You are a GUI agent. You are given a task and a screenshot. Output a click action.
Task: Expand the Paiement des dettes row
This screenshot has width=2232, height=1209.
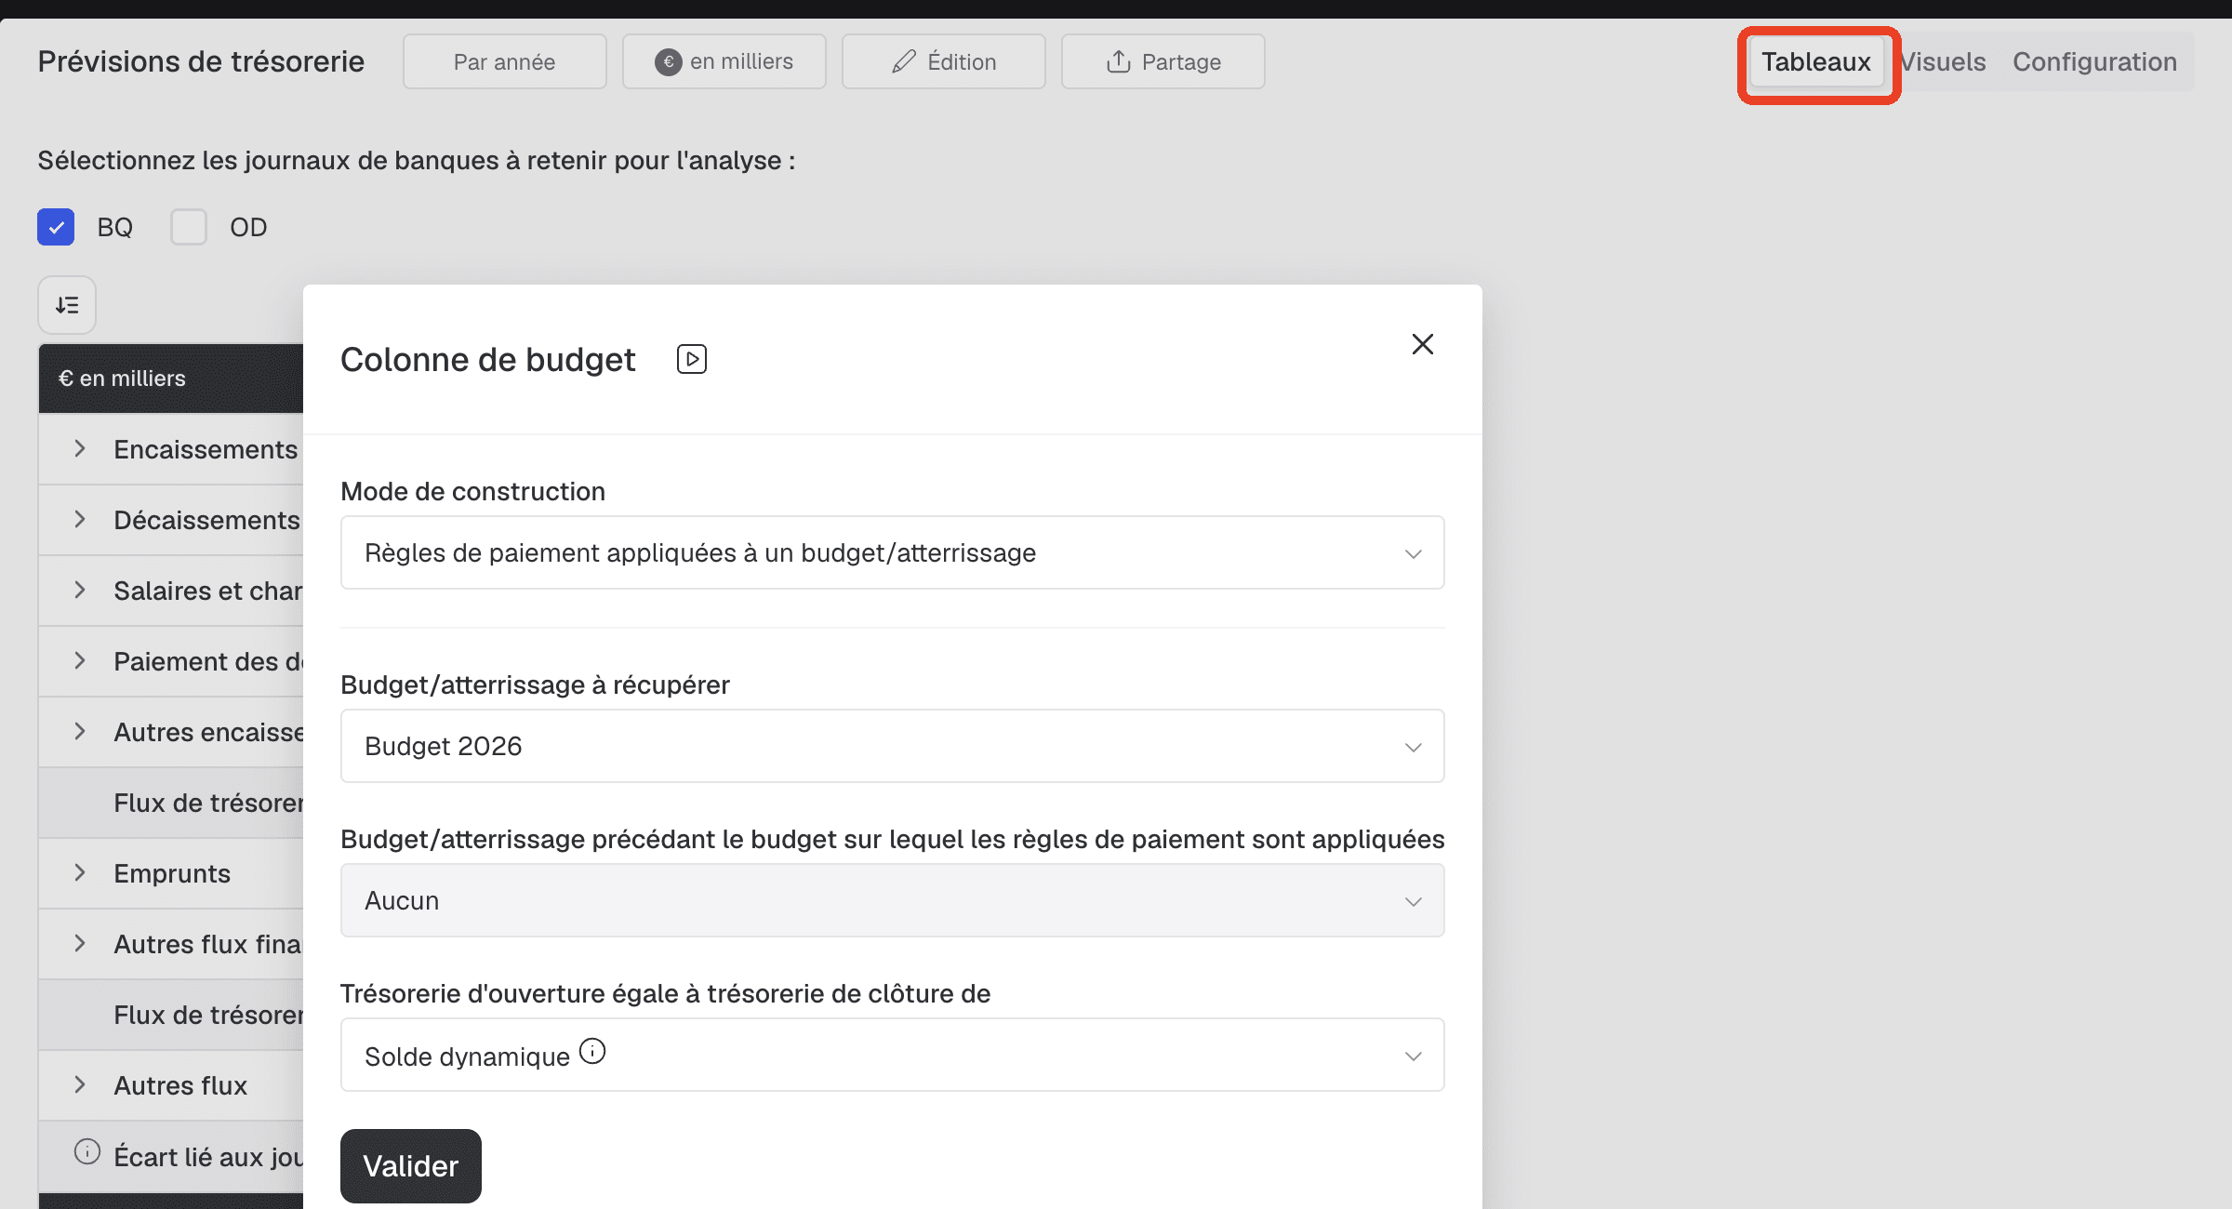tap(80, 660)
